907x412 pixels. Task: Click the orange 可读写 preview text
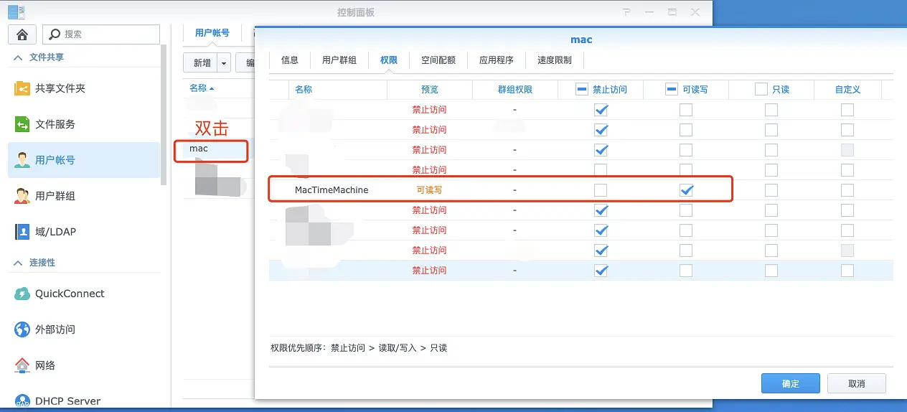pos(430,190)
